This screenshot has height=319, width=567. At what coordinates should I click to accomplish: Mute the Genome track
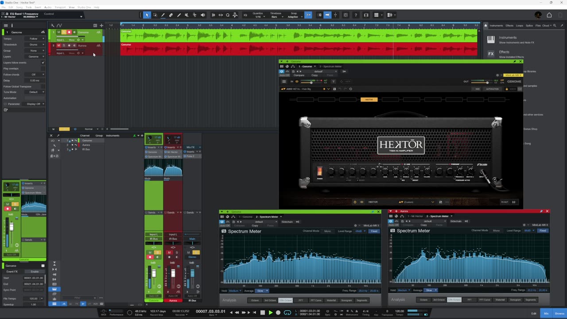click(x=58, y=32)
